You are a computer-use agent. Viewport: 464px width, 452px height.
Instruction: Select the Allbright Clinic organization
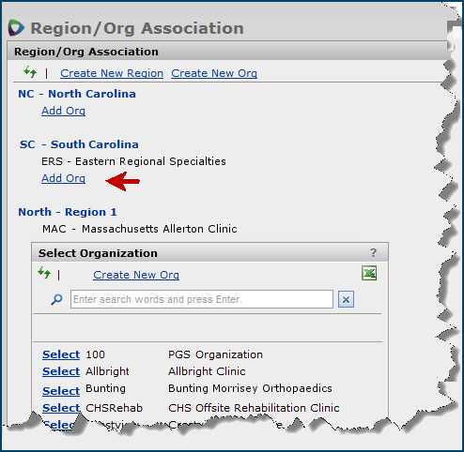61,371
